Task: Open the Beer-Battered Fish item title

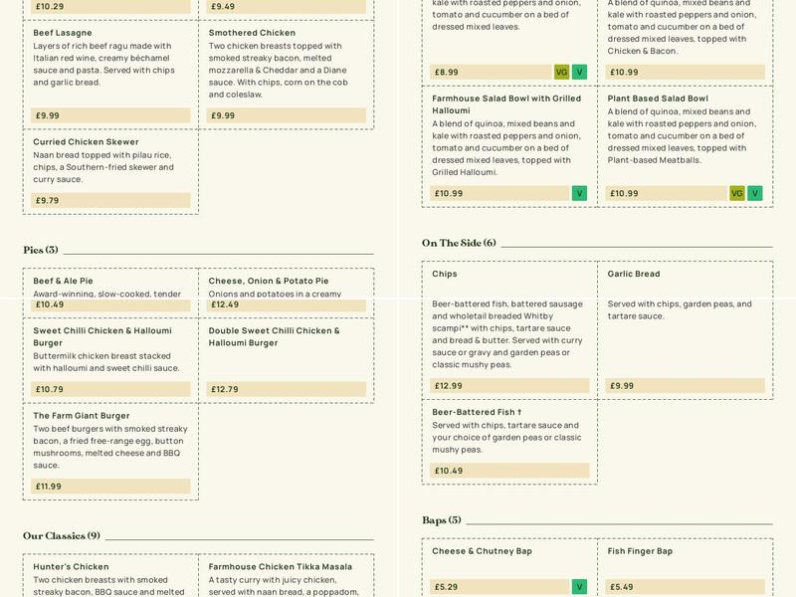Action: click(x=477, y=412)
